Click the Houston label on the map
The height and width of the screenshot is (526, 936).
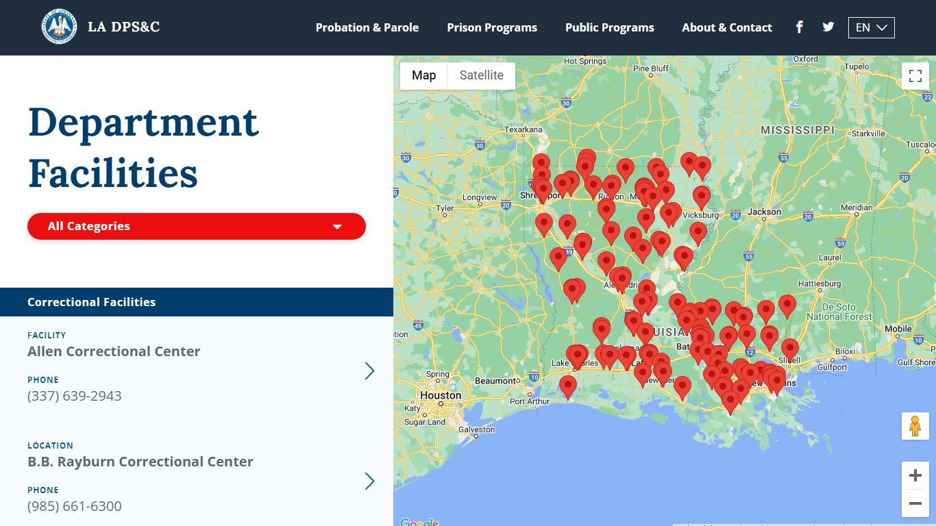click(x=441, y=395)
